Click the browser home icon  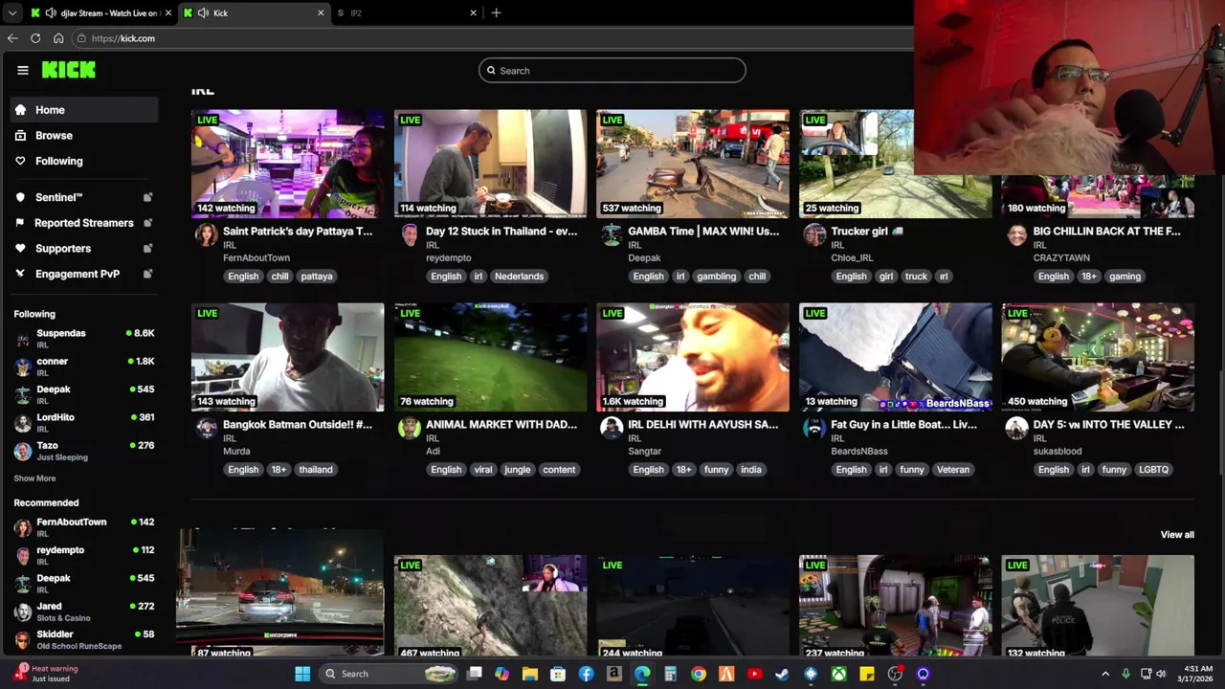[58, 38]
